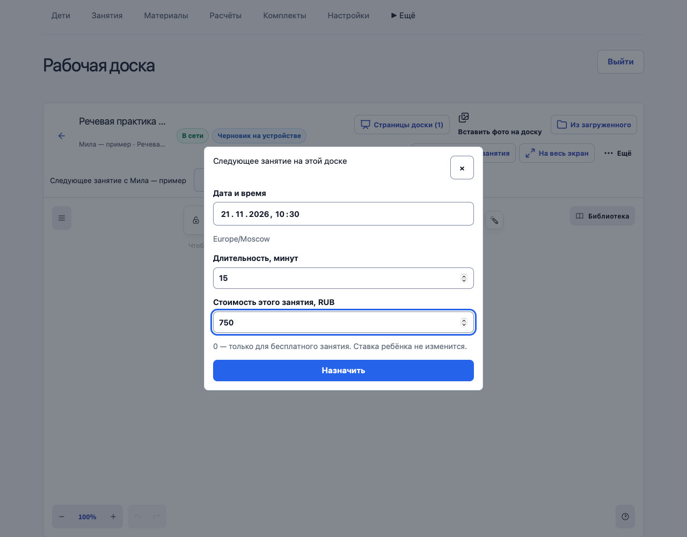Open the Комплекты menu item
This screenshot has height=537, width=687.
pos(284,16)
